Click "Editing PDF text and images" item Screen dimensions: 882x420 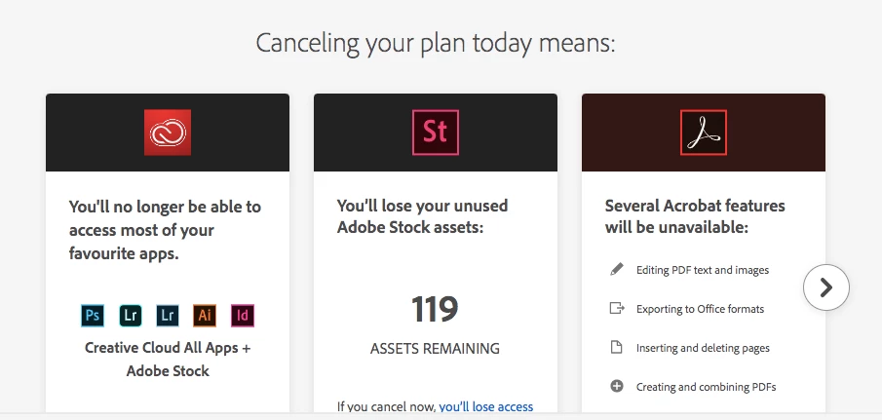(703, 270)
